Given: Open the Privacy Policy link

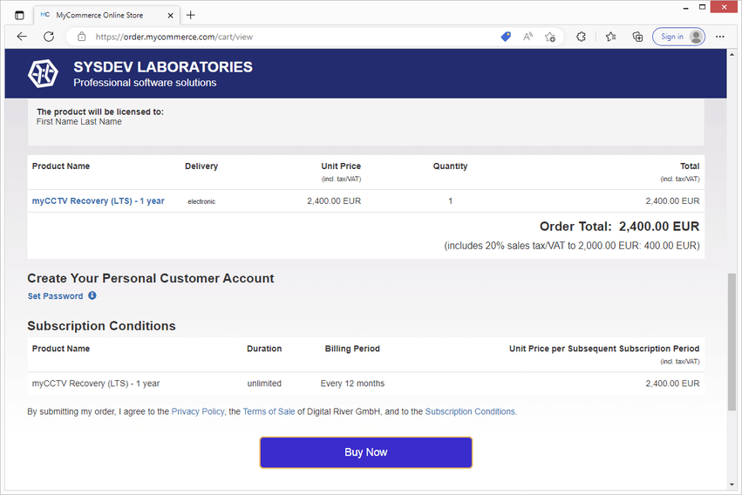Looking at the screenshot, I should 198,411.
